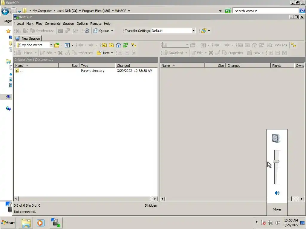Image resolution: width=306 pixels, height=229 pixels.
Task: Expand the local Open directory dropdown arrow
Action: coord(62,45)
